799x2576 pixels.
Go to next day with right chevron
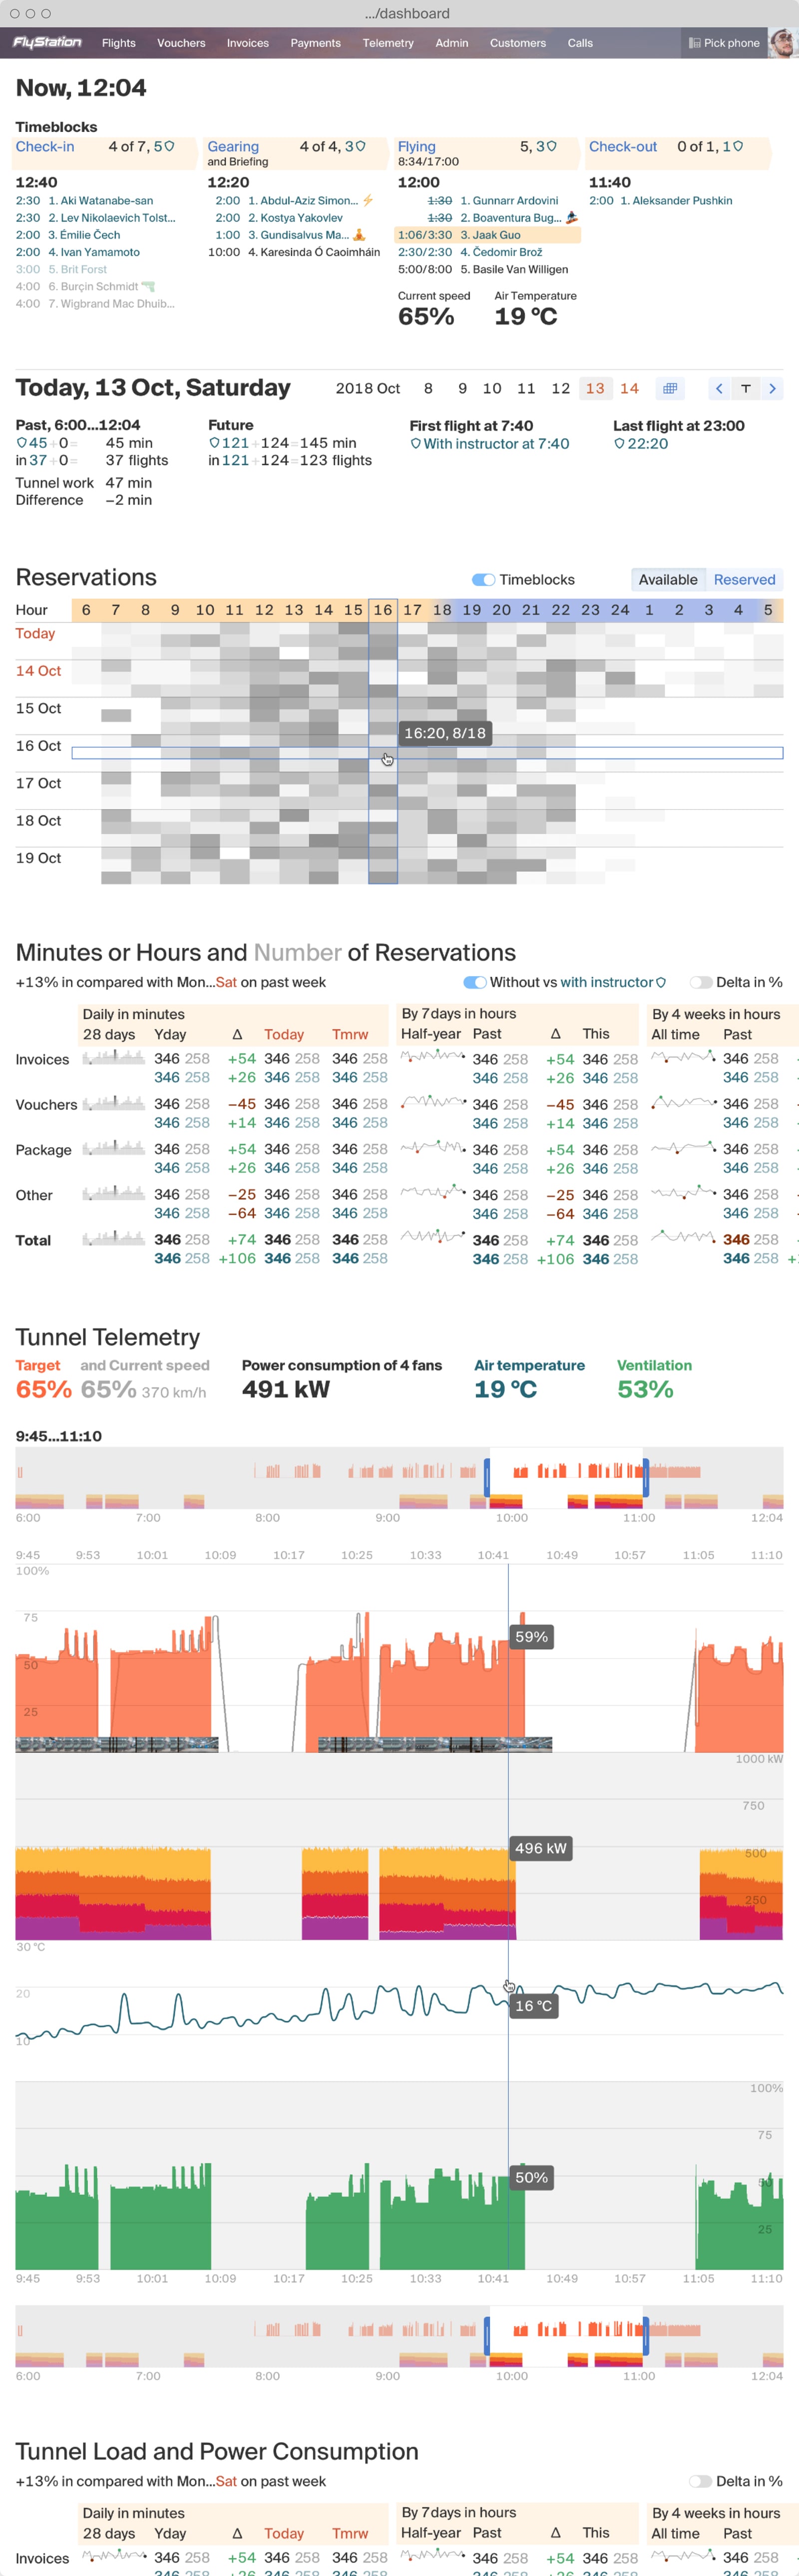pyautogui.click(x=771, y=388)
